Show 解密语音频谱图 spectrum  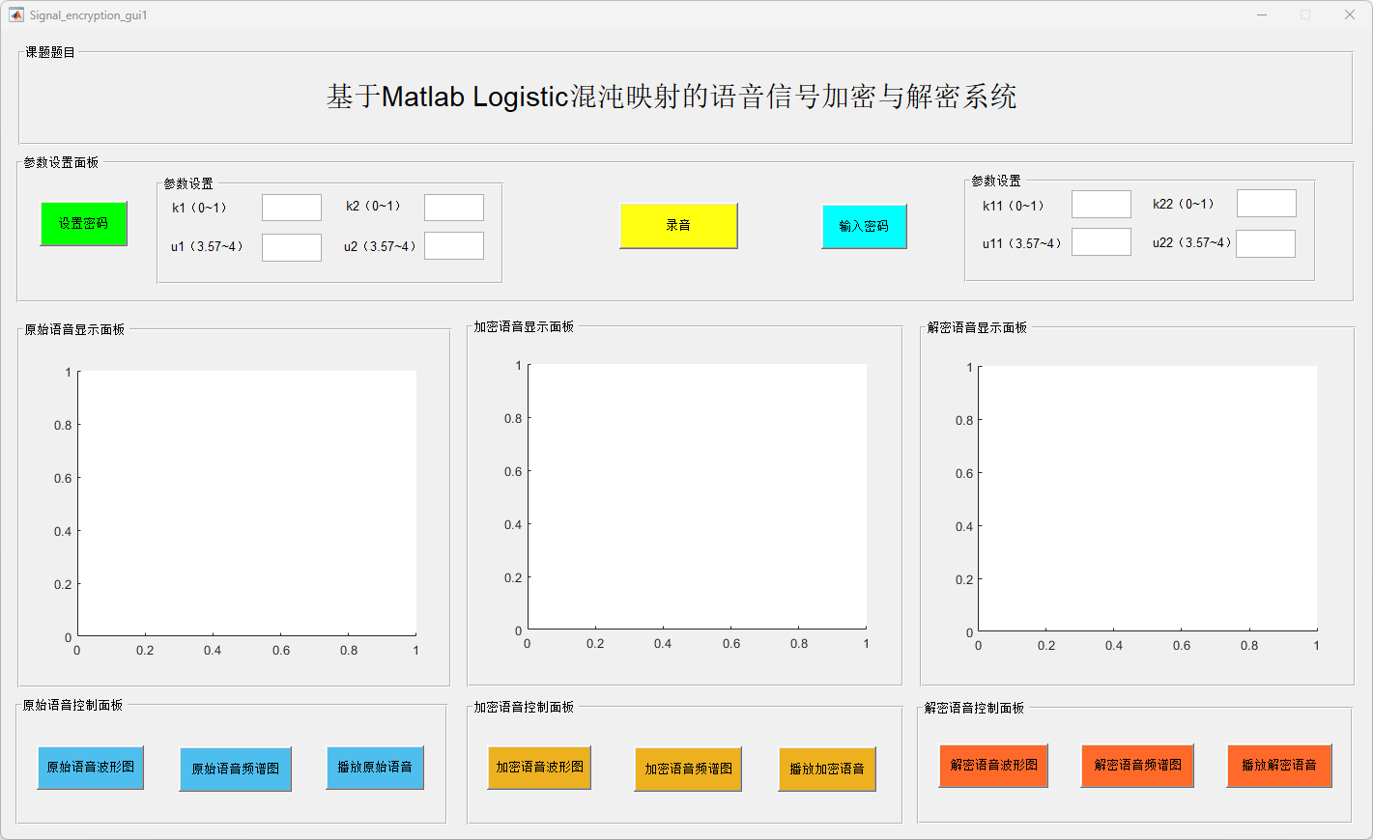pyautogui.click(x=1137, y=766)
